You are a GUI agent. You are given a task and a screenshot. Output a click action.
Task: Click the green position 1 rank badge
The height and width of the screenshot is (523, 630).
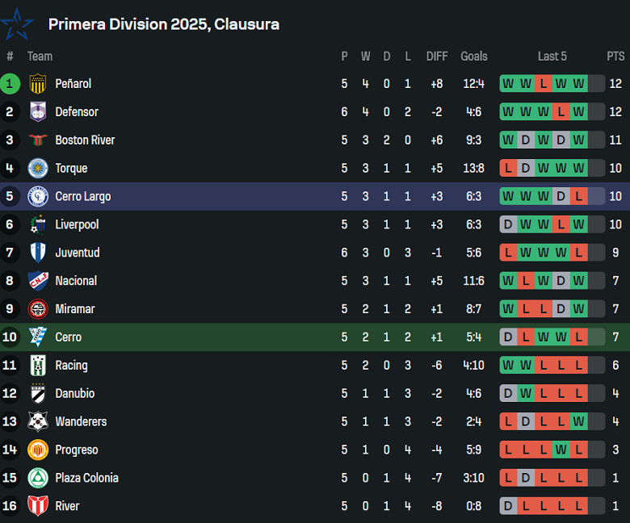(10, 83)
